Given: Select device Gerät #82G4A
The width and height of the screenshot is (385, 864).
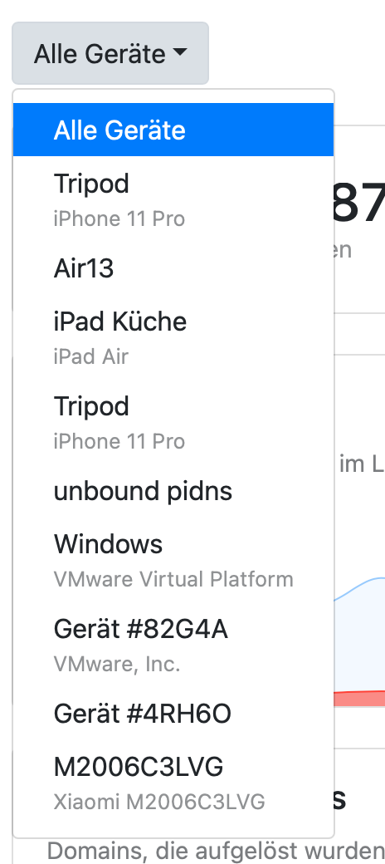Looking at the screenshot, I should tap(173, 645).
